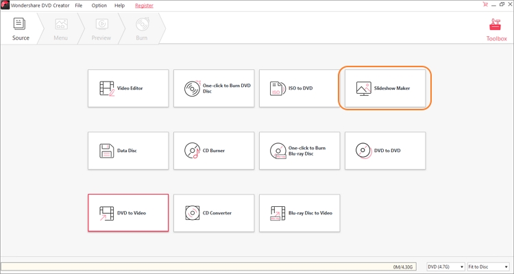Click the Blu-ray Disc to Video label

coord(310,213)
